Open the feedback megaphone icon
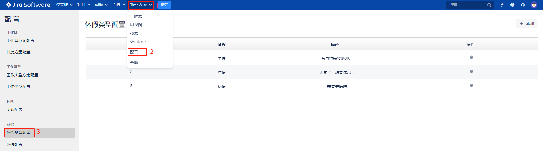Image resolution: width=543 pixels, height=151 pixels. pyautogui.click(x=502, y=5)
